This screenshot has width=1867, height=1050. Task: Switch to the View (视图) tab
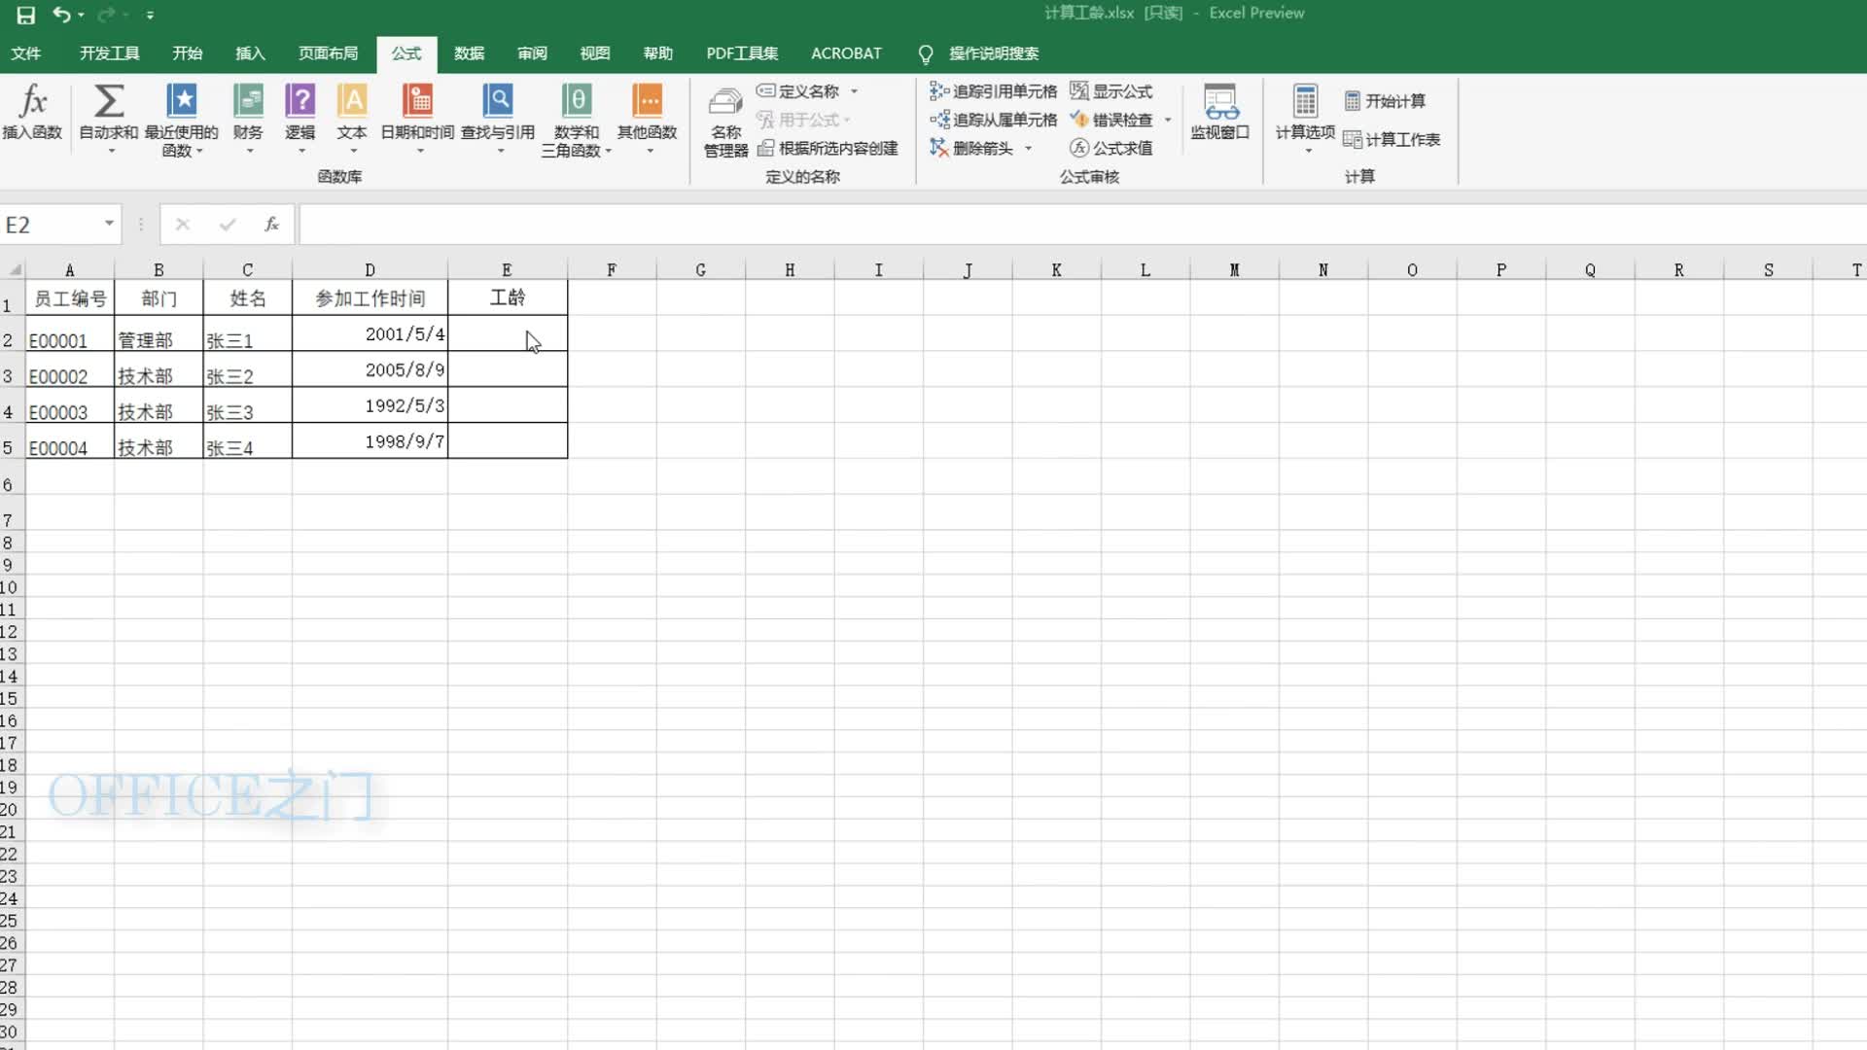coord(595,53)
